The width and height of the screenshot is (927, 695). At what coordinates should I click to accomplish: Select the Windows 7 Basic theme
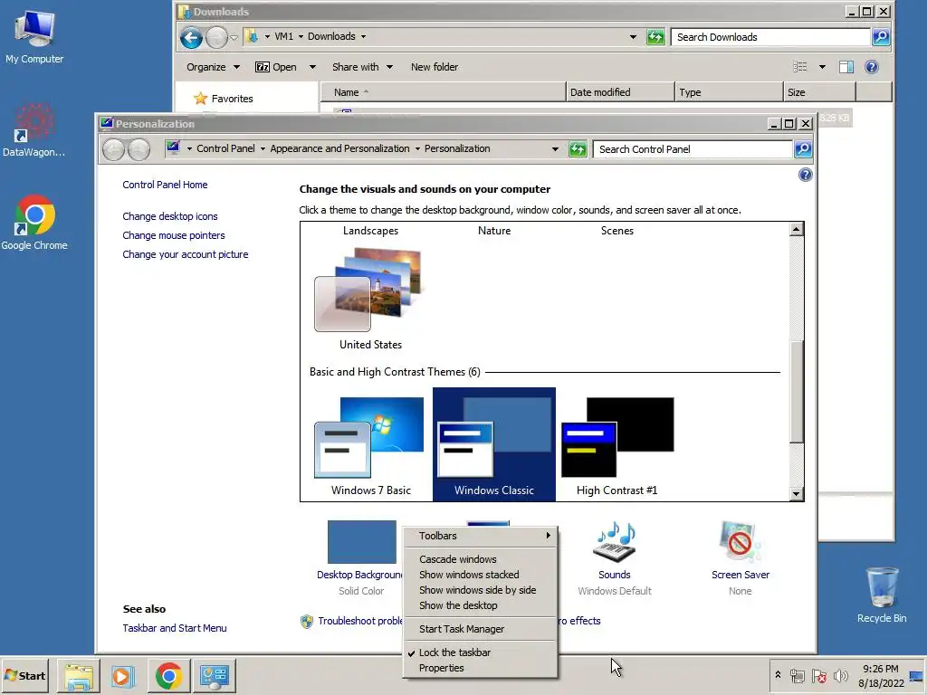click(370, 444)
